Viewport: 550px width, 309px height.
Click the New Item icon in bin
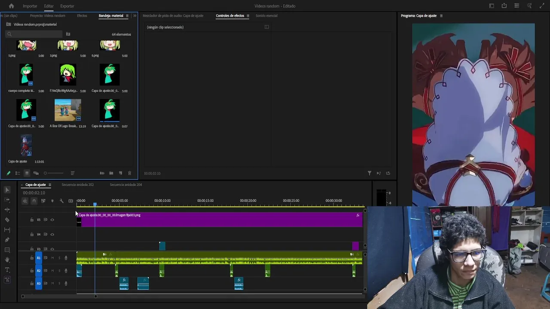(x=120, y=173)
